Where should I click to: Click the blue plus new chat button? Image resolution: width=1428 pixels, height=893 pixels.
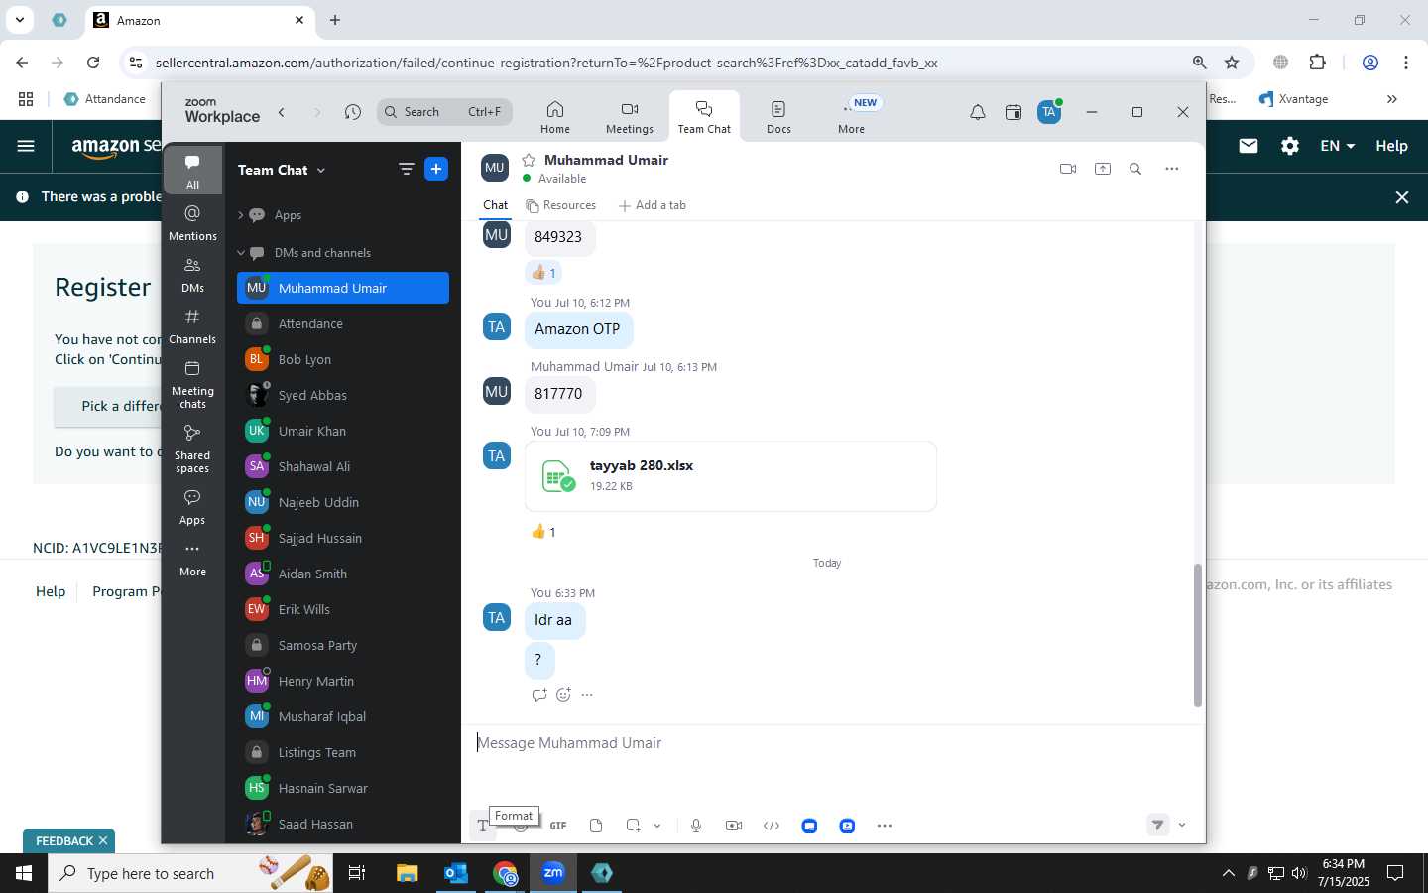coord(436,169)
